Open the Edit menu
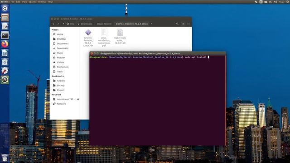The width and height of the screenshot is (290, 163). [x=18, y=2]
